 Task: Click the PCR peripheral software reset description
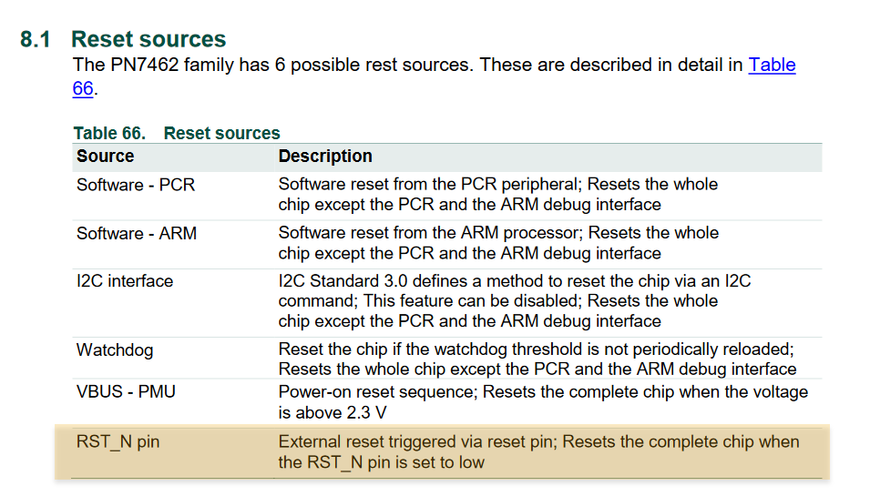pyautogui.click(x=497, y=194)
